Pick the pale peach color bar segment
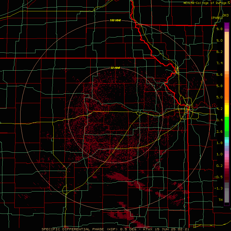Viewport: 231px width, 231px height. [x=227, y=53]
